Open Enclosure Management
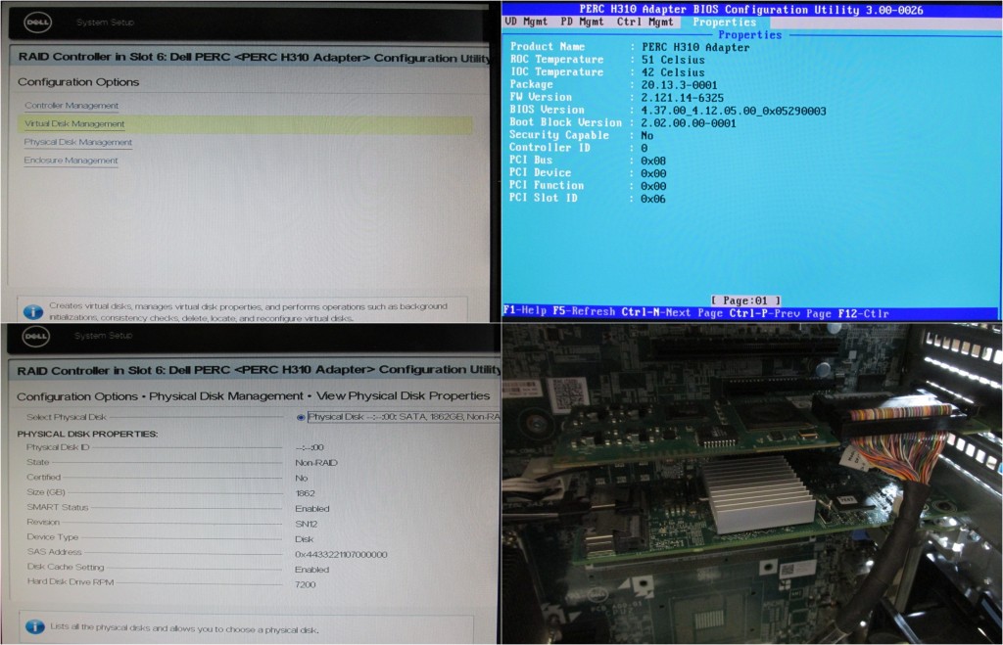 click(x=71, y=161)
